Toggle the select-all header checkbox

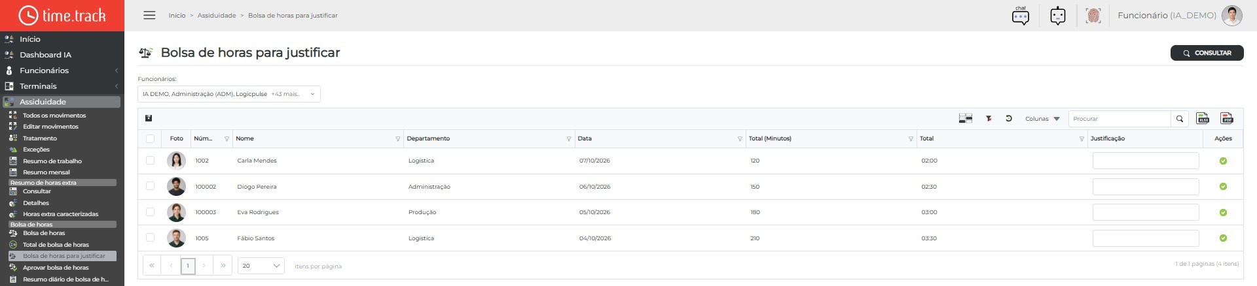click(x=150, y=138)
